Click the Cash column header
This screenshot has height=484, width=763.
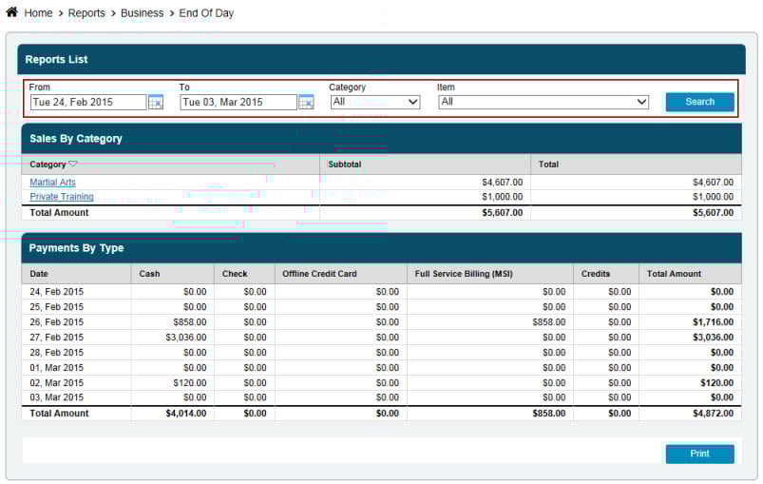(150, 274)
